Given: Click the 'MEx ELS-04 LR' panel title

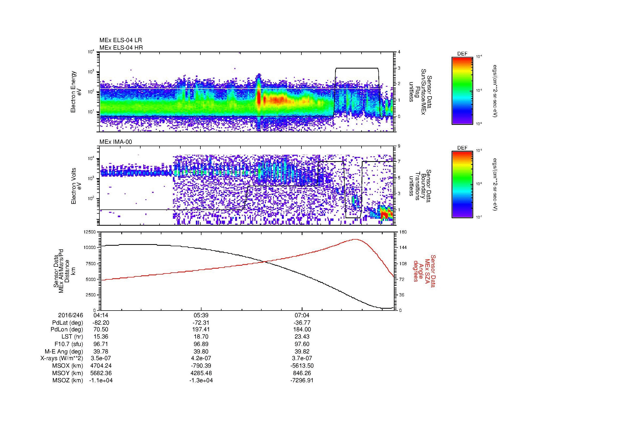Looking at the screenshot, I should pos(121,40).
